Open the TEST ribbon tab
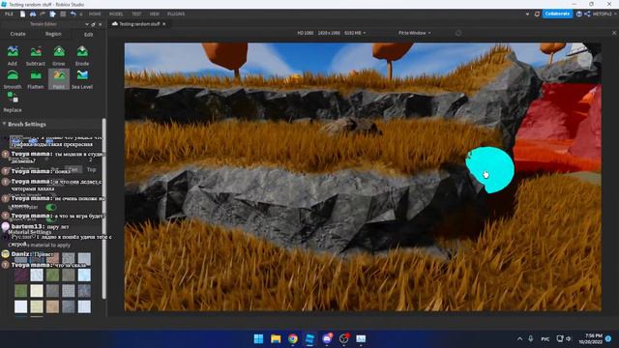619x348 pixels. (136, 14)
